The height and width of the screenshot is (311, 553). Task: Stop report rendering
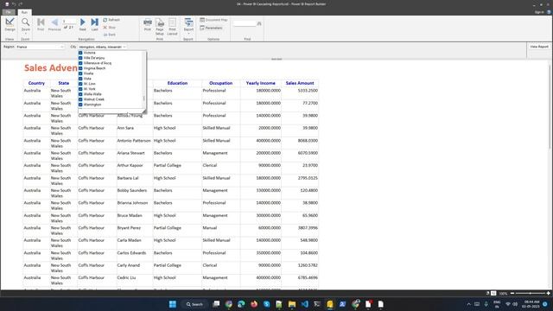[110, 27]
